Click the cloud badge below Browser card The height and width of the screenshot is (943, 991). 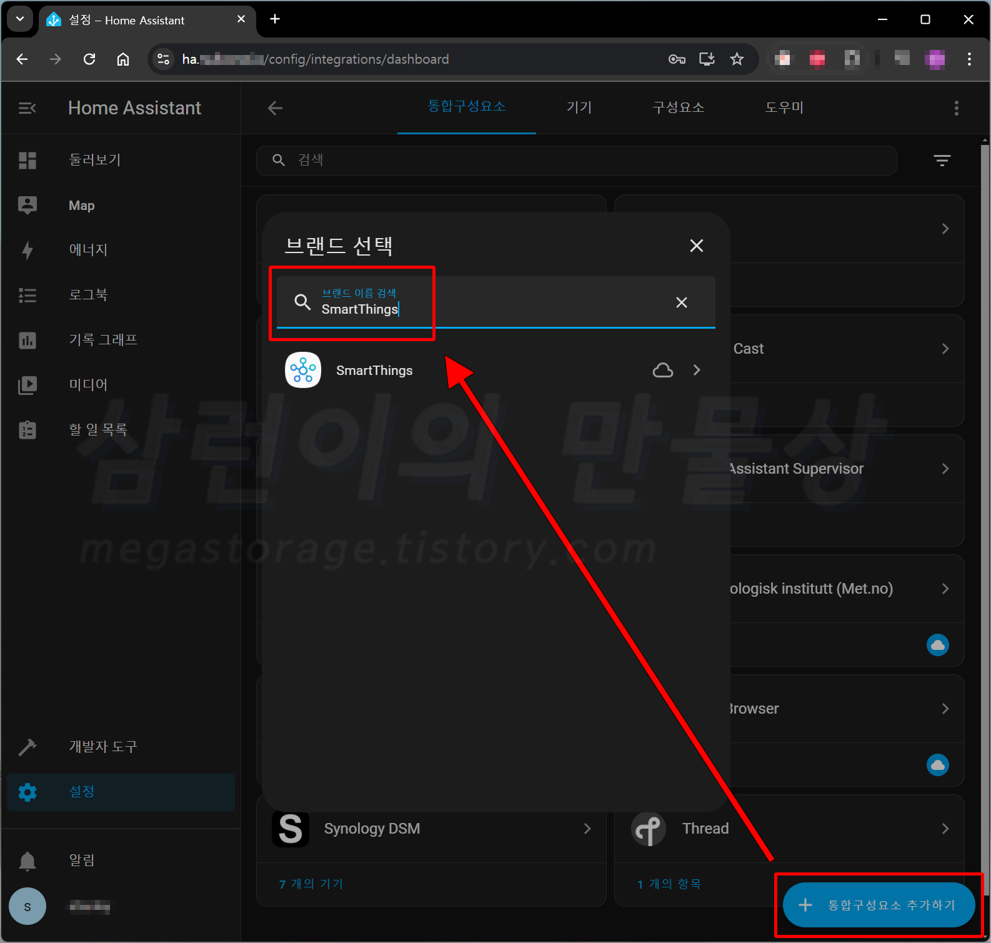[938, 765]
